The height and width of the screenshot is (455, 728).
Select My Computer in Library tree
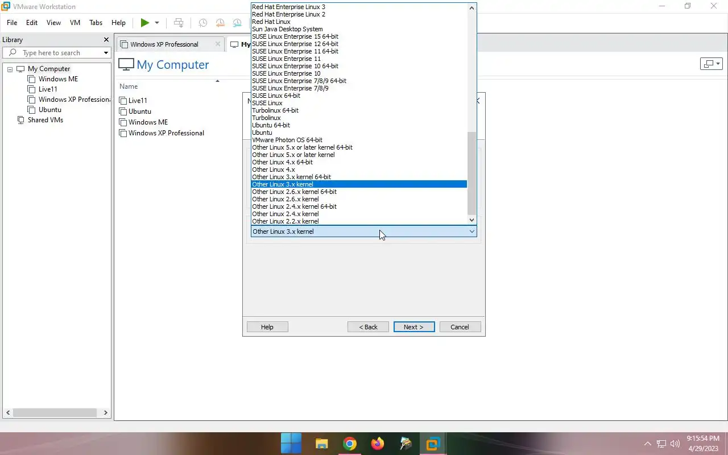pos(49,69)
